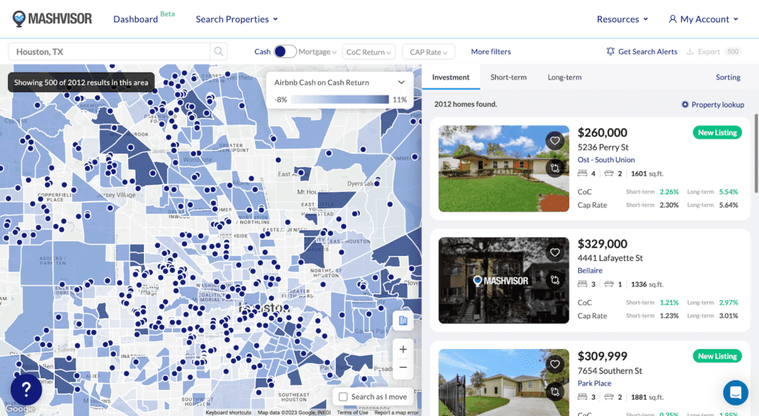The image size is (759, 416).
Task: Click Keyboard shortcuts on map
Action: (228, 412)
